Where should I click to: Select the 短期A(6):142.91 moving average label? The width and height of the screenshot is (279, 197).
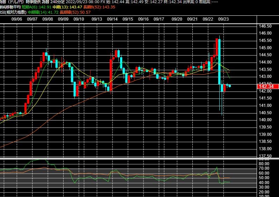tap(36, 7)
